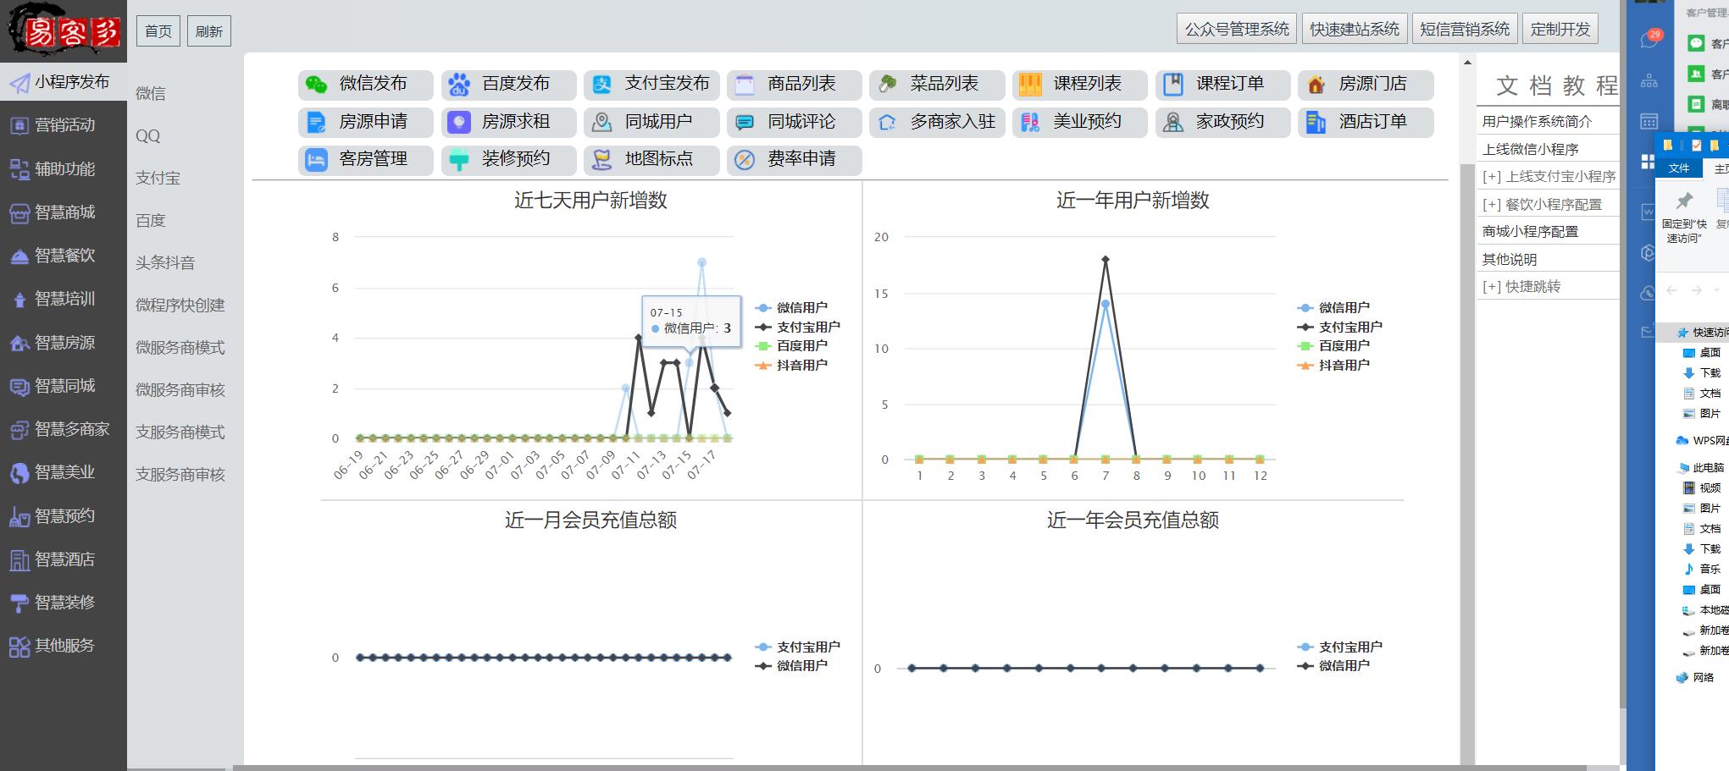Open the 智慧商城 sidebar menu
1729x771 pixels.
point(64,212)
